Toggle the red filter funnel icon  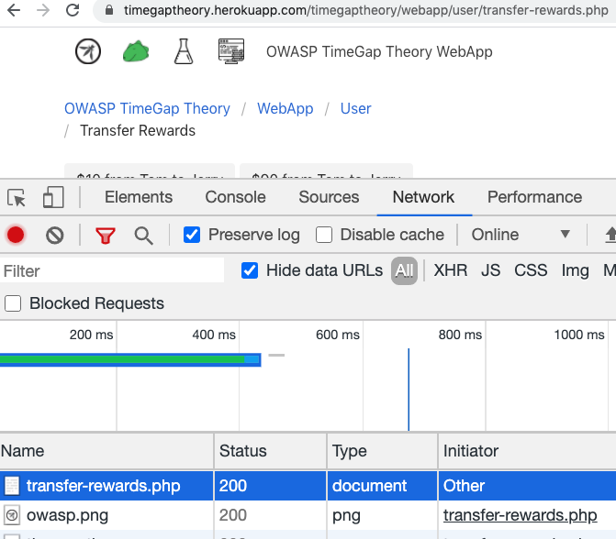click(x=106, y=236)
